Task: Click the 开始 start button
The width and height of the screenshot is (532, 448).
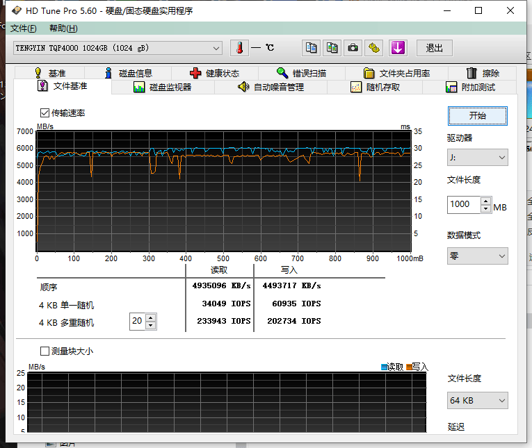Action: [477, 116]
